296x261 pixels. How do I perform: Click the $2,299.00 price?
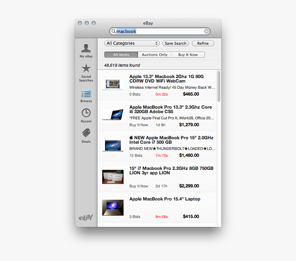pyautogui.click(x=189, y=186)
